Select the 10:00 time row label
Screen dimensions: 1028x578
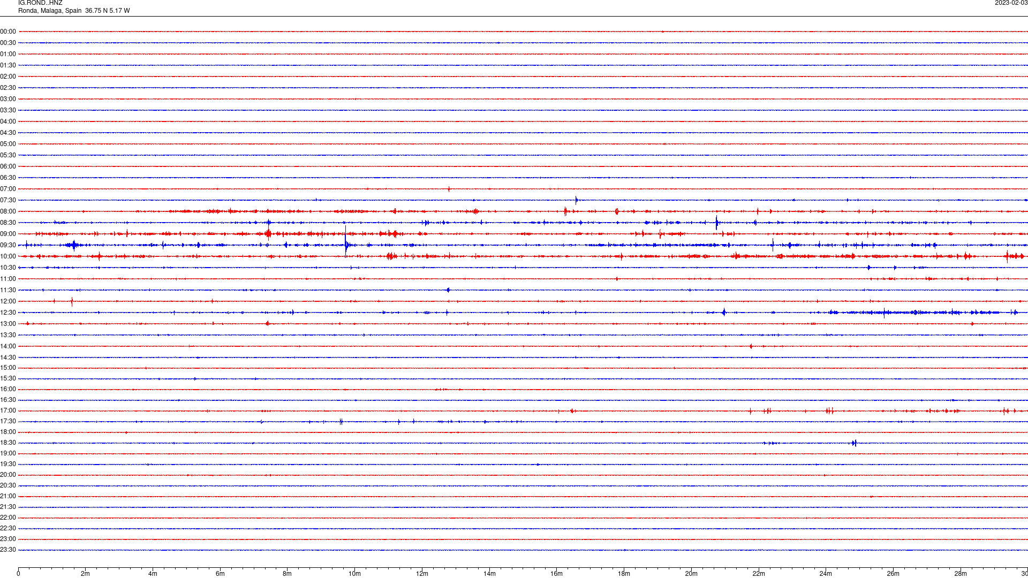(8, 256)
